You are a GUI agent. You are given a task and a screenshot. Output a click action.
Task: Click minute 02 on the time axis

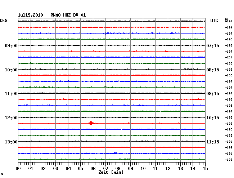pos(43,169)
